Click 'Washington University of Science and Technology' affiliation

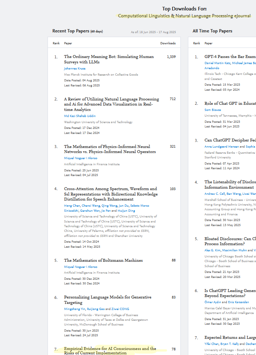click(x=98, y=122)
